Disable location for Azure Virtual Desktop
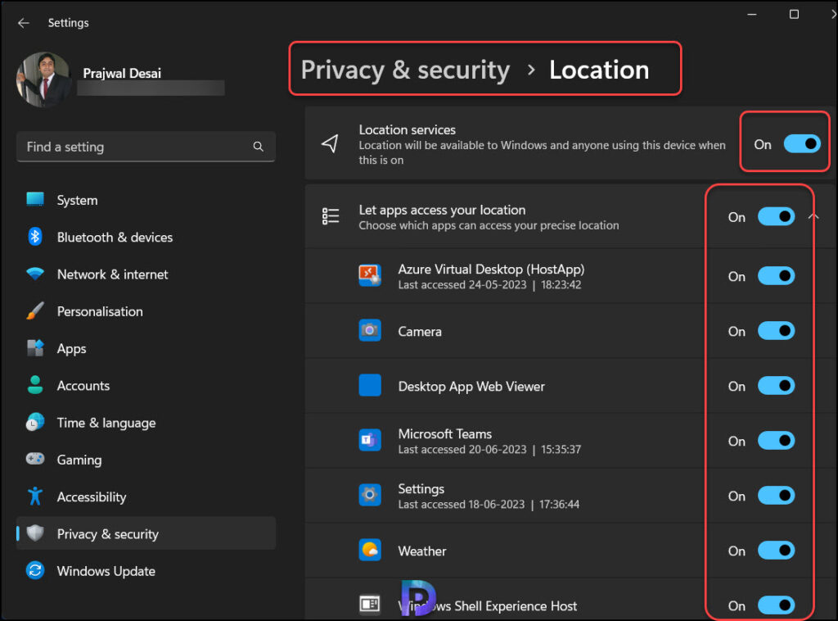838x621 pixels. (x=776, y=276)
